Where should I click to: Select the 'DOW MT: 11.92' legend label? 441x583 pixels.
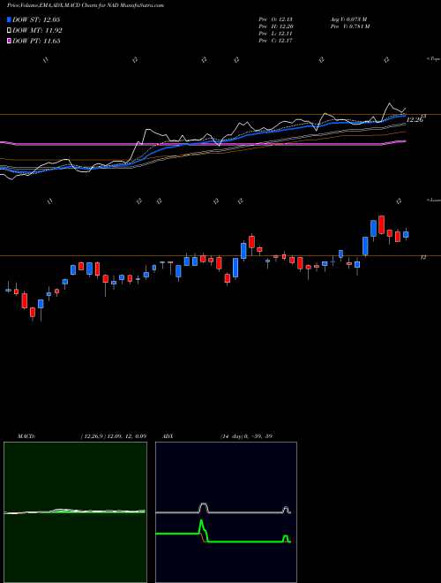point(37,31)
